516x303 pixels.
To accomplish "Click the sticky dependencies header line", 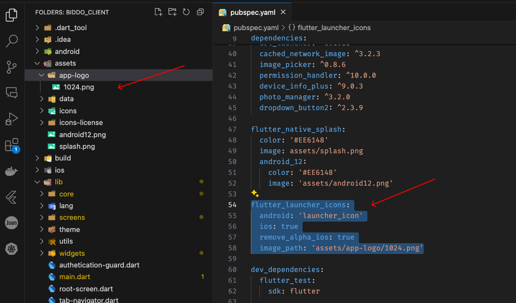I will pos(279,38).
